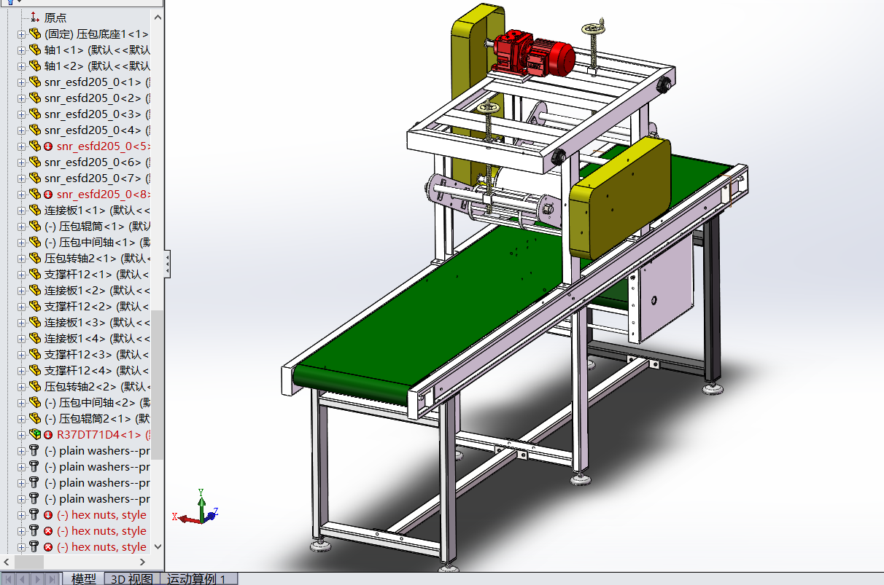Select the snr_esfd205_0<5> red row text
The width and height of the screenshot is (884, 585).
click(x=104, y=146)
